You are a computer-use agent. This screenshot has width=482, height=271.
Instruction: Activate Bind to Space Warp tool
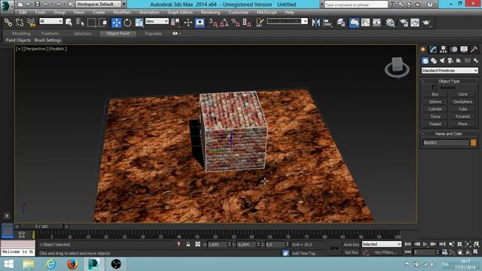(x=31, y=22)
